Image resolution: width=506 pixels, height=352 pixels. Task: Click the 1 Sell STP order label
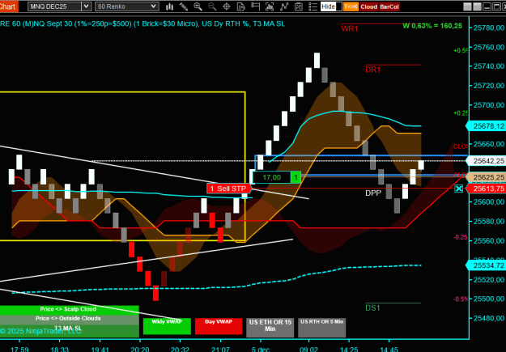click(x=229, y=189)
